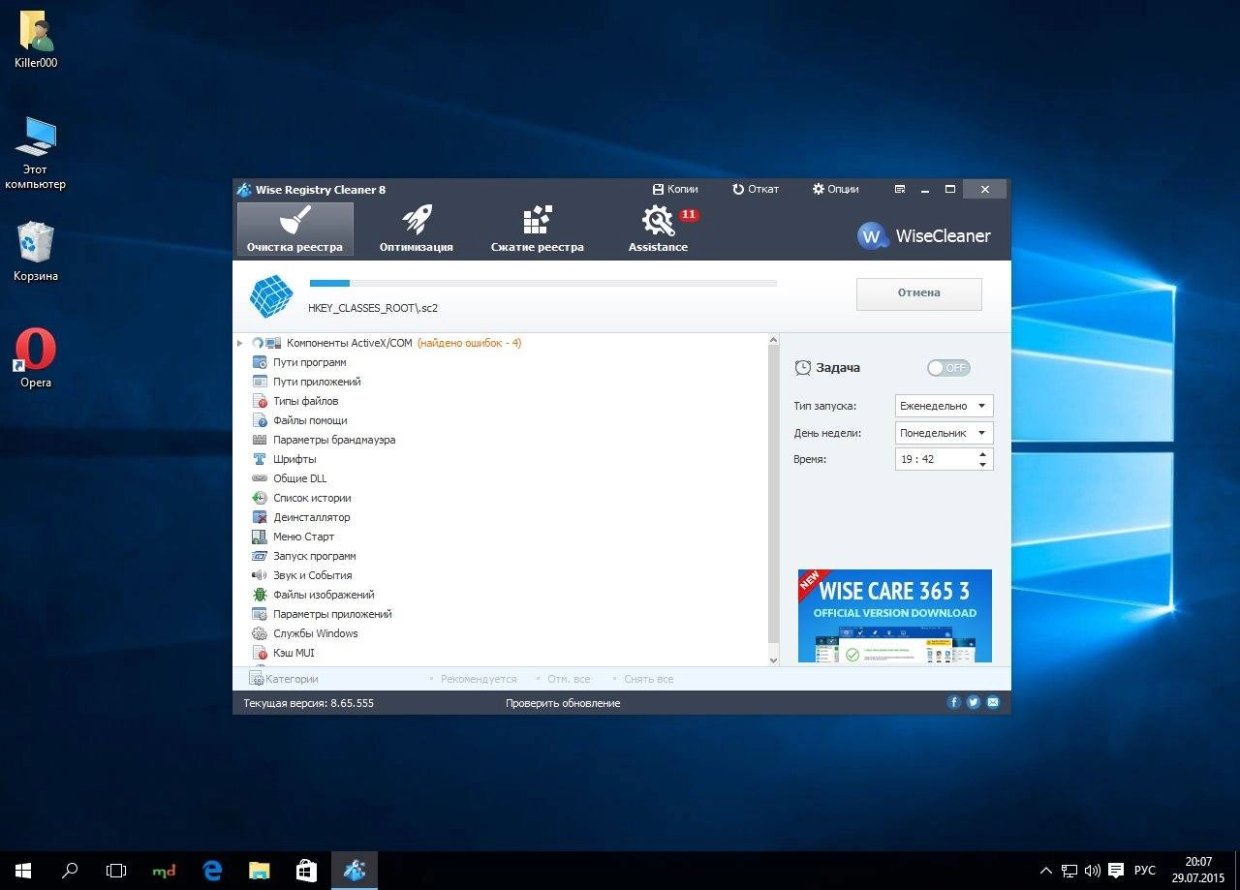1240x890 pixels.
Task: Click the Шрифты icon
Action: pyautogui.click(x=260, y=459)
